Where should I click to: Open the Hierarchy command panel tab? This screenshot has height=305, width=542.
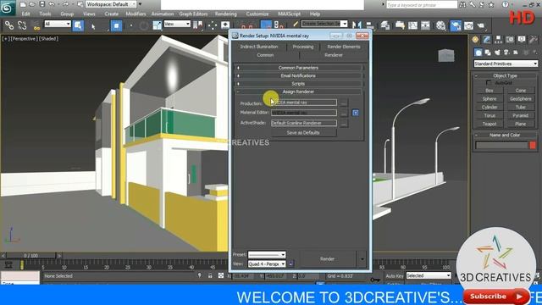coord(498,40)
